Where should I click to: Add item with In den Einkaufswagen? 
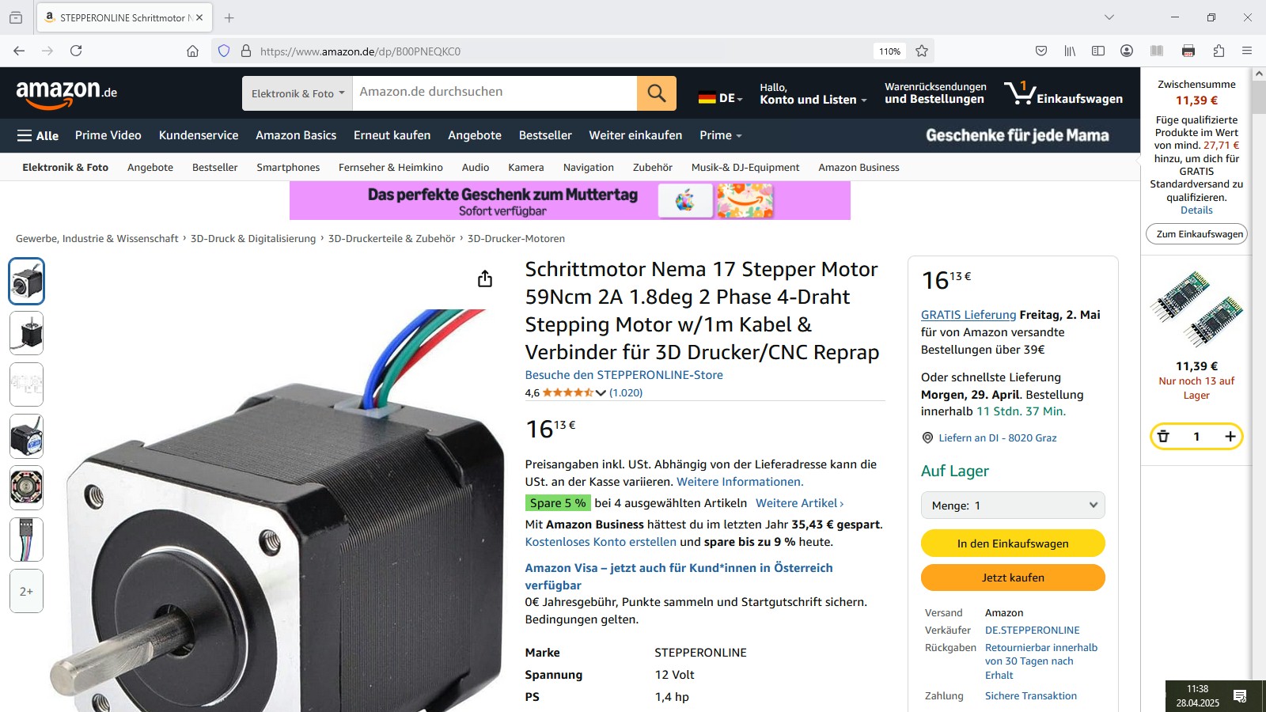(x=1013, y=543)
